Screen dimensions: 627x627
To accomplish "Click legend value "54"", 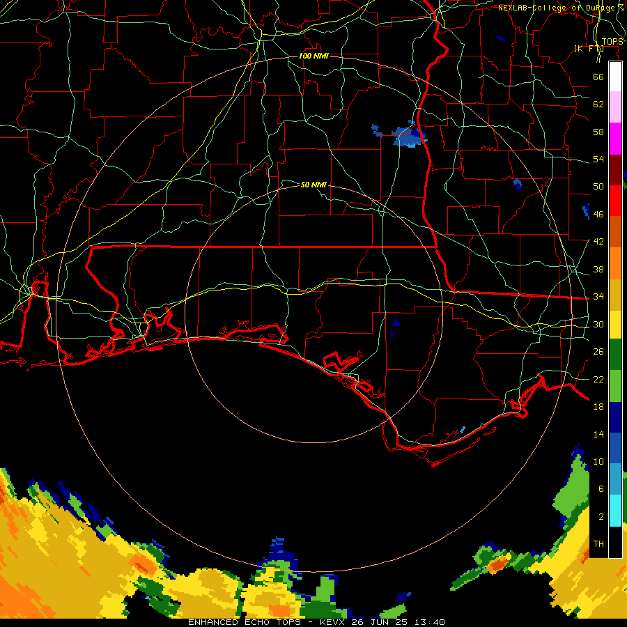I will (598, 159).
